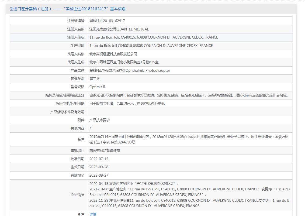
Task: Click the approving department 国家药品监督管理局
Action: click(x=105, y=151)
